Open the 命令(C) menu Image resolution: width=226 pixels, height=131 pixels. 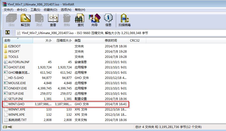click(22, 10)
